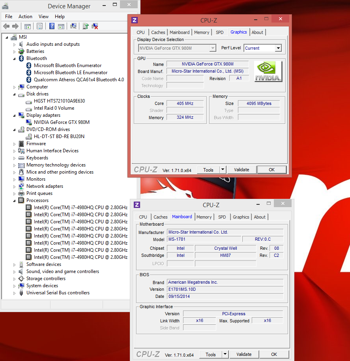Open the Help menu in Device Manager

tap(60, 17)
